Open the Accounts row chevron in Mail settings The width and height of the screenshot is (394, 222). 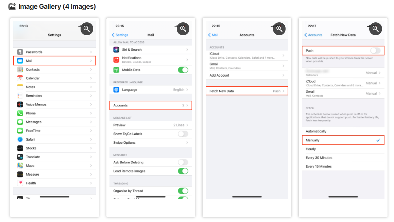[187, 105]
